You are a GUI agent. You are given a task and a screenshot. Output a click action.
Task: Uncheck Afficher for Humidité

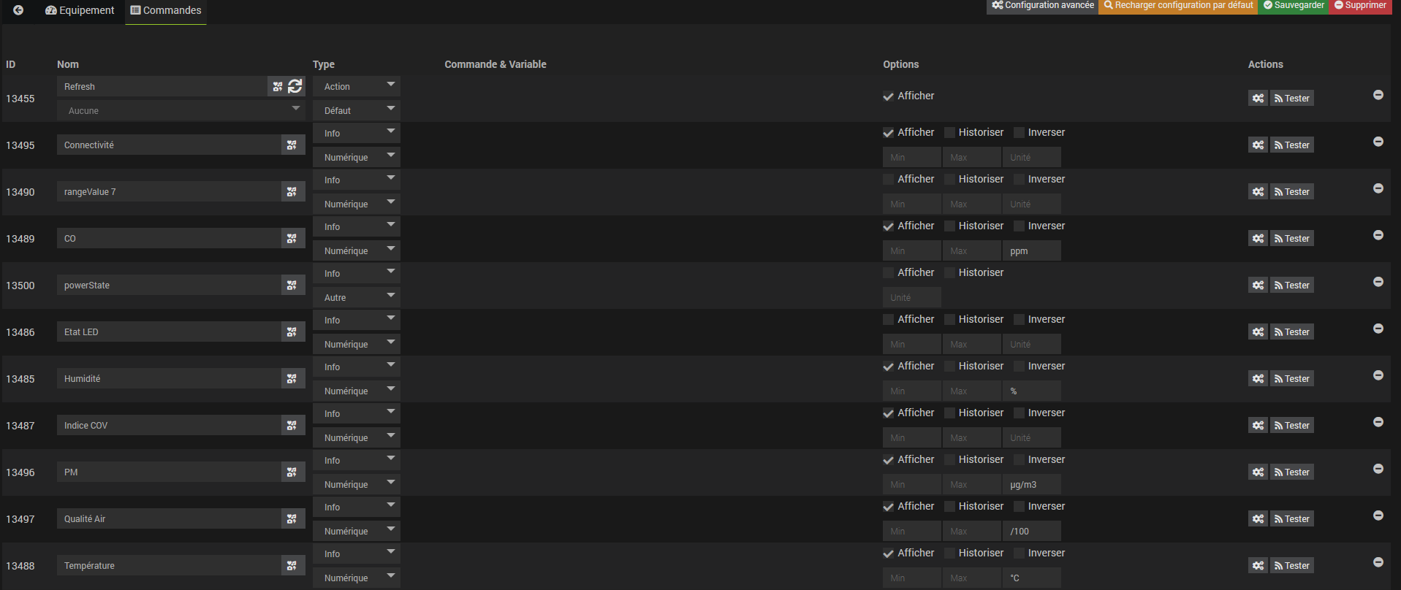(889, 367)
